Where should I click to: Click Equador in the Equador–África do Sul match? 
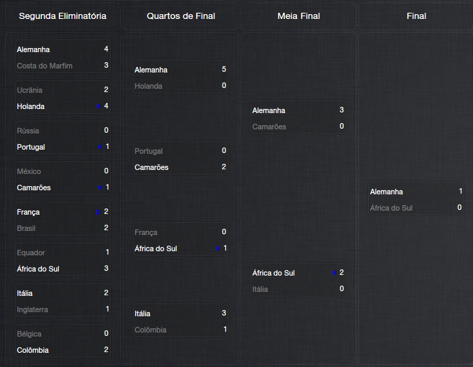[x=31, y=253]
